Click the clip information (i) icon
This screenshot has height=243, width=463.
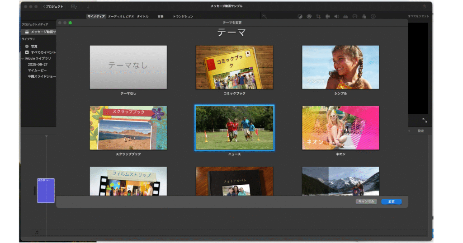[x=373, y=16]
